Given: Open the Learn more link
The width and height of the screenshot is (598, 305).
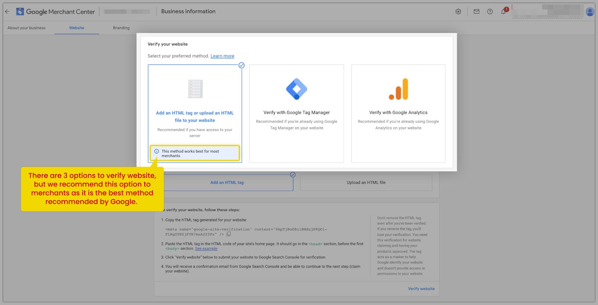Looking at the screenshot, I should tap(222, 56).
